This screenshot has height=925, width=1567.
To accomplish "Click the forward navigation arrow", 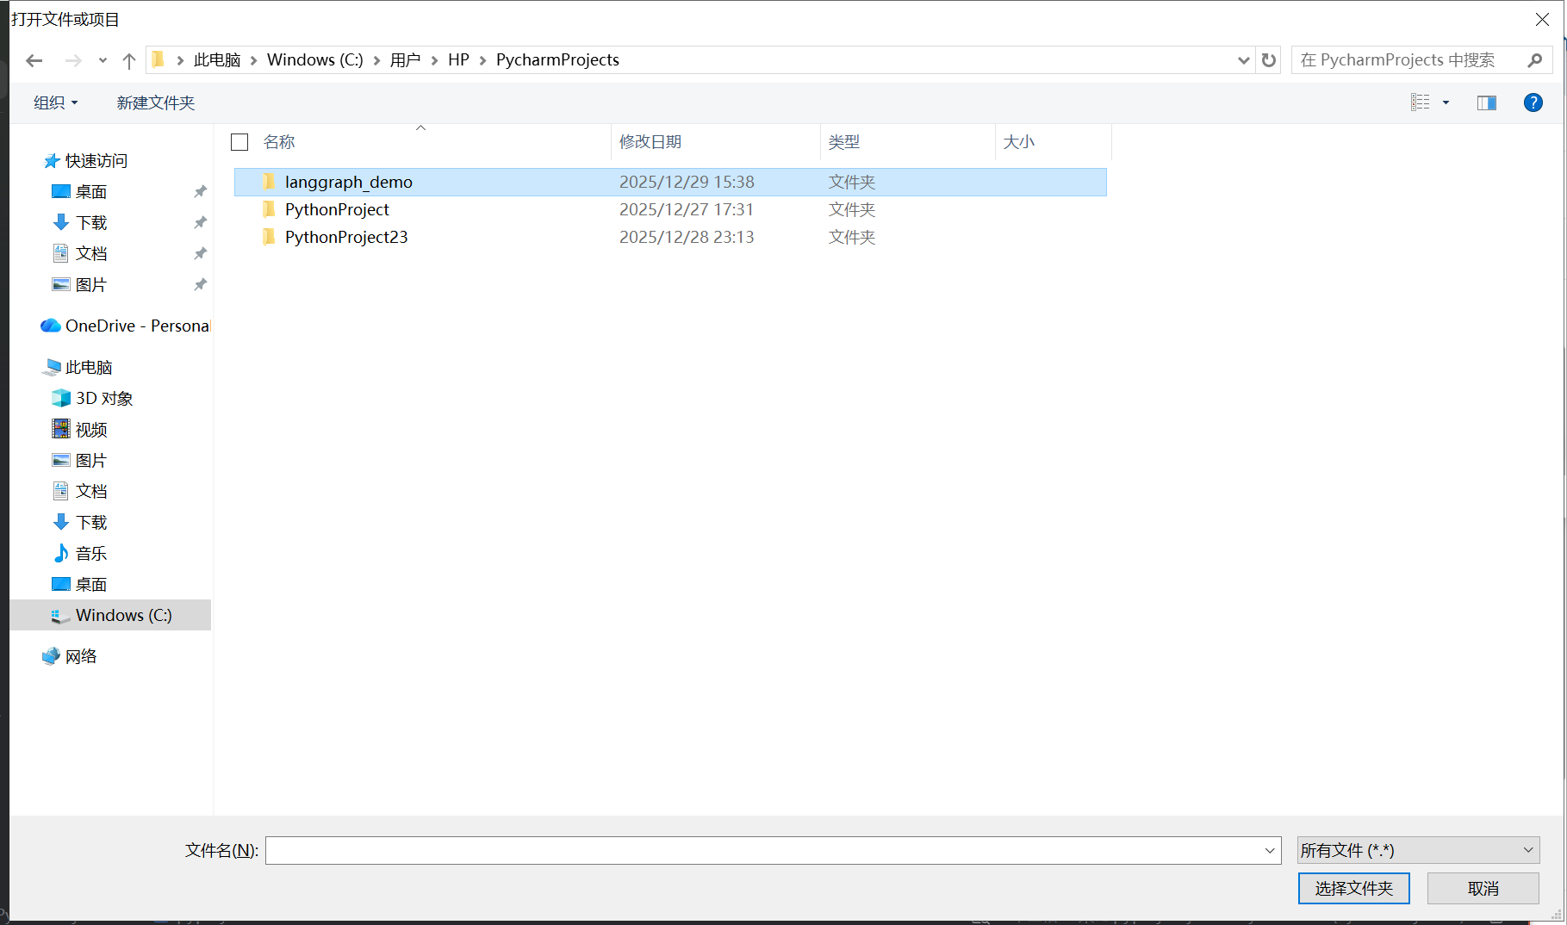I will (x=73, y=60).
